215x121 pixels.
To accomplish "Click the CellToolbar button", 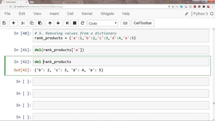I will [x=142, y=23].
